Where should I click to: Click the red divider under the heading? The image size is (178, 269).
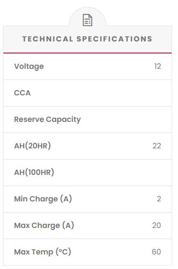coord(88,53)
